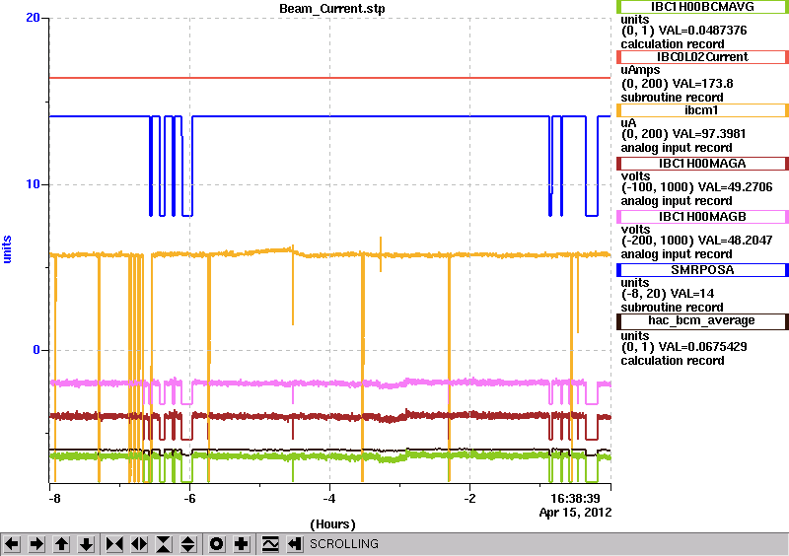This screenshot has height=556, width=789.
Task: Select the hac_bcm_average legend entry
Action: point(702,321)
